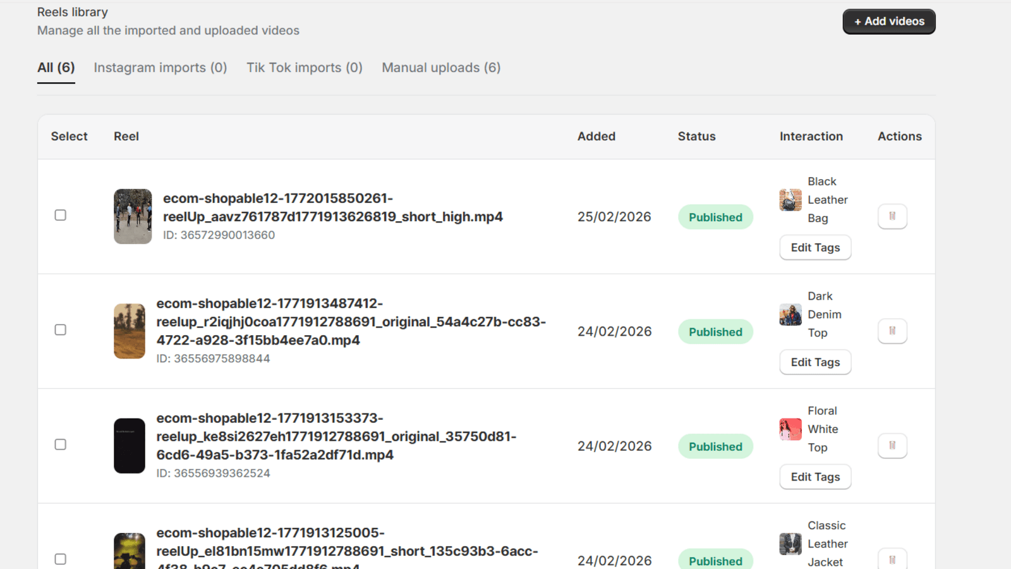
Task: Click delete icon for Dark Denim Top reel
Action: pos(892,331)
